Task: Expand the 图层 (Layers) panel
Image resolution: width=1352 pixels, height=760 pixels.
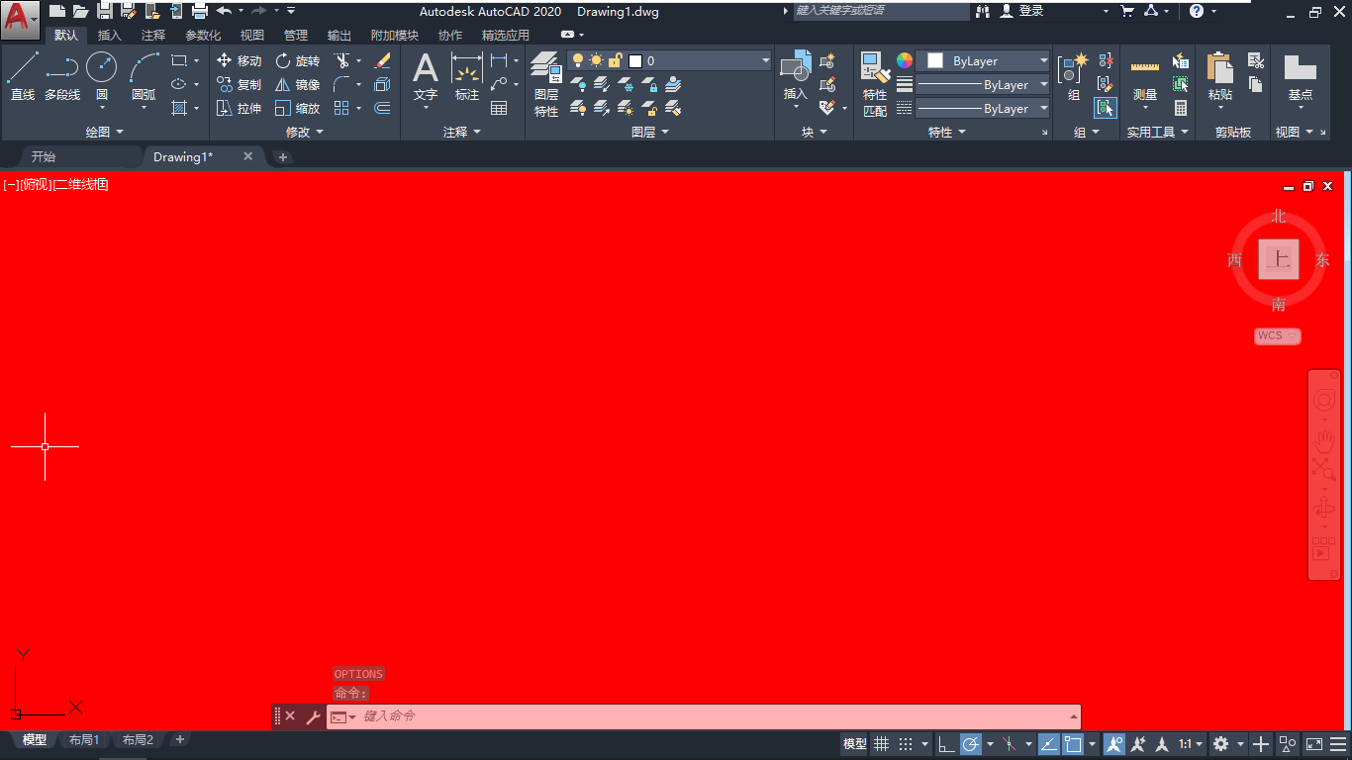Action: click(x=650, y=132)
